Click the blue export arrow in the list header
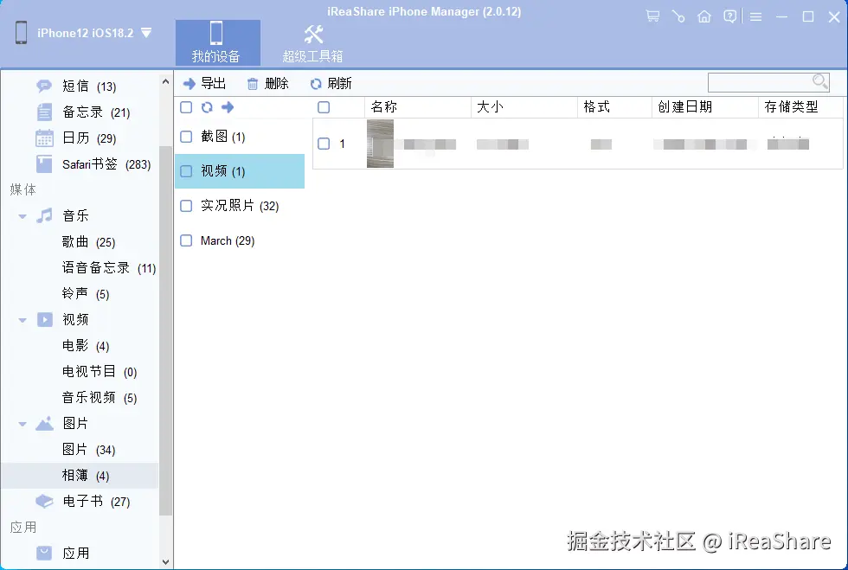This screenshot has height=570, width=848. point(227,106)
